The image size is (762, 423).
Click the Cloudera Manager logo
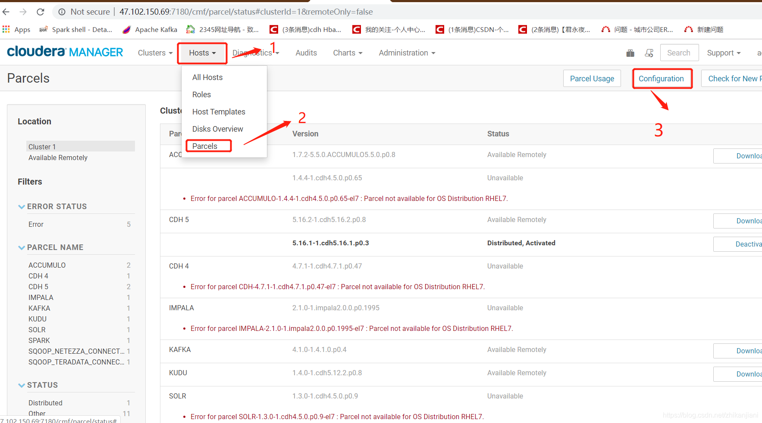[x=65, y=52]
